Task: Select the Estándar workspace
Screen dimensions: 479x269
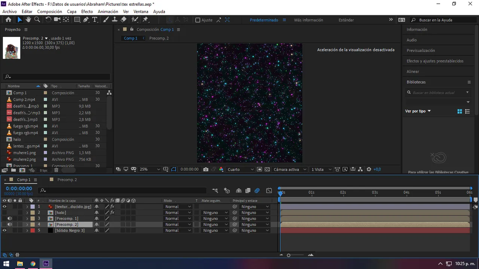Action: 346,20
